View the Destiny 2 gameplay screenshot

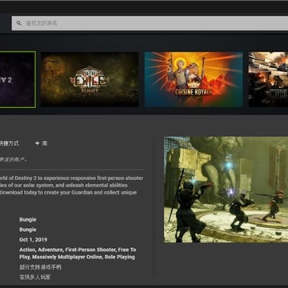point(226,190)
